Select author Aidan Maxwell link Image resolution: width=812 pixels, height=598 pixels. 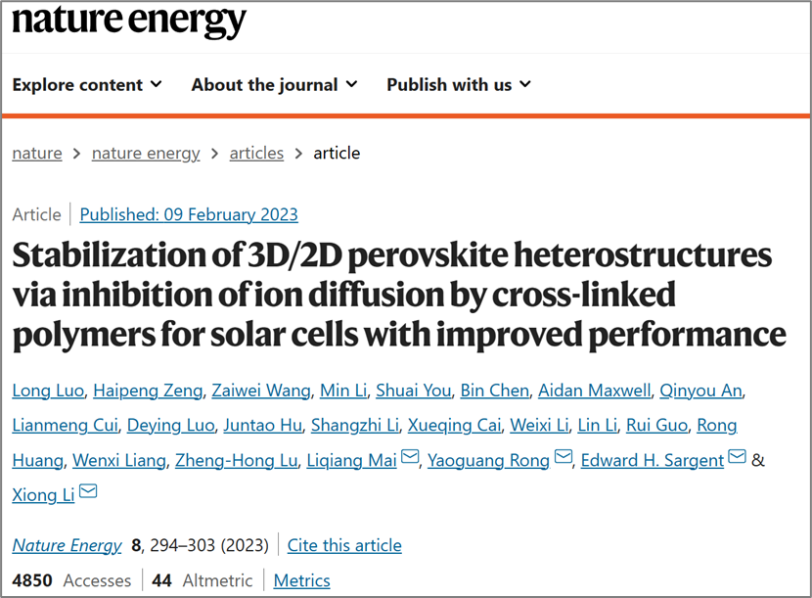point(594,391)
